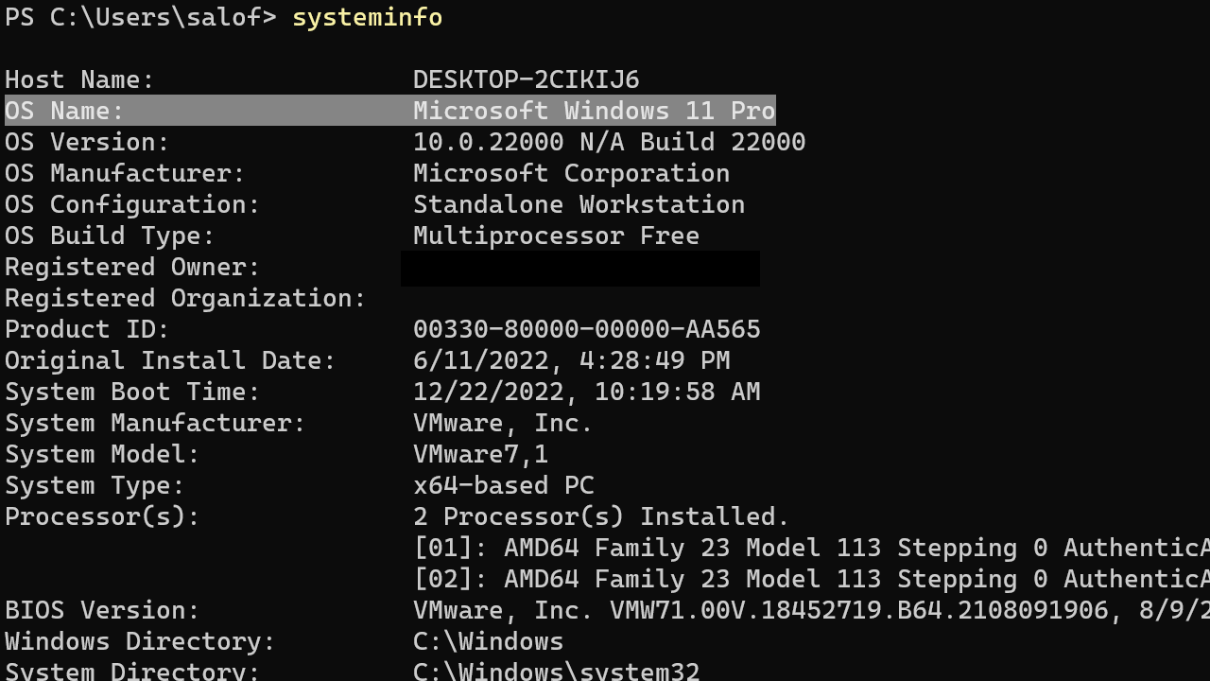Click the Multiprocessor Free build type value
Viewport: 1210px width, 681px height.
pyautogui.click(x=556, y=236)
